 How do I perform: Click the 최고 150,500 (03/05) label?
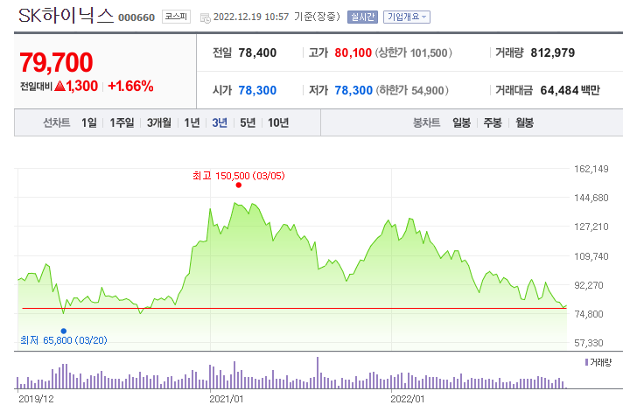tap(238, 176)
